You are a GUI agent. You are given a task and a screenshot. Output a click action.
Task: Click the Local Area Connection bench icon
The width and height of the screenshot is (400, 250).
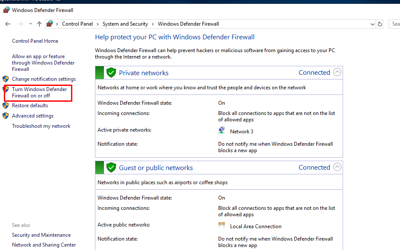coord(222,225)
